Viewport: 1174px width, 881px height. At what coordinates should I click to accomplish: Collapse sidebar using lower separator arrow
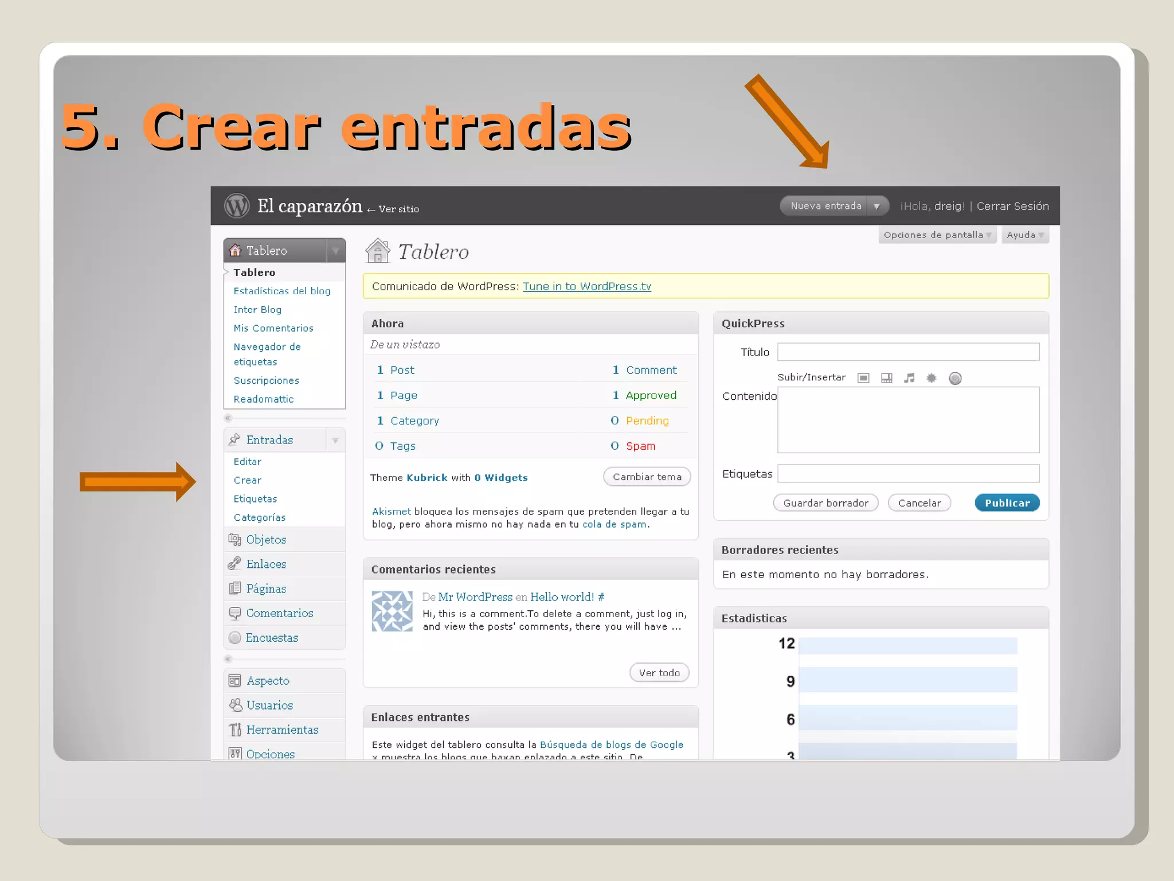click(x=228, y=658)
